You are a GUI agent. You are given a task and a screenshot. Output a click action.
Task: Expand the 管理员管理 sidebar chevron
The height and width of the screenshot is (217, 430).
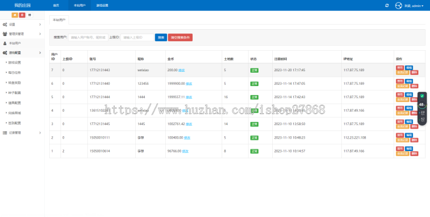(x=40, y=34)
